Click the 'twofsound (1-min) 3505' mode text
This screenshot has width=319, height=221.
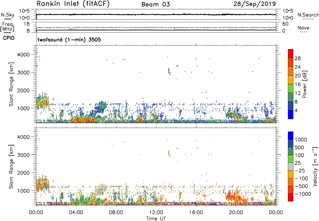click(69, 39)
